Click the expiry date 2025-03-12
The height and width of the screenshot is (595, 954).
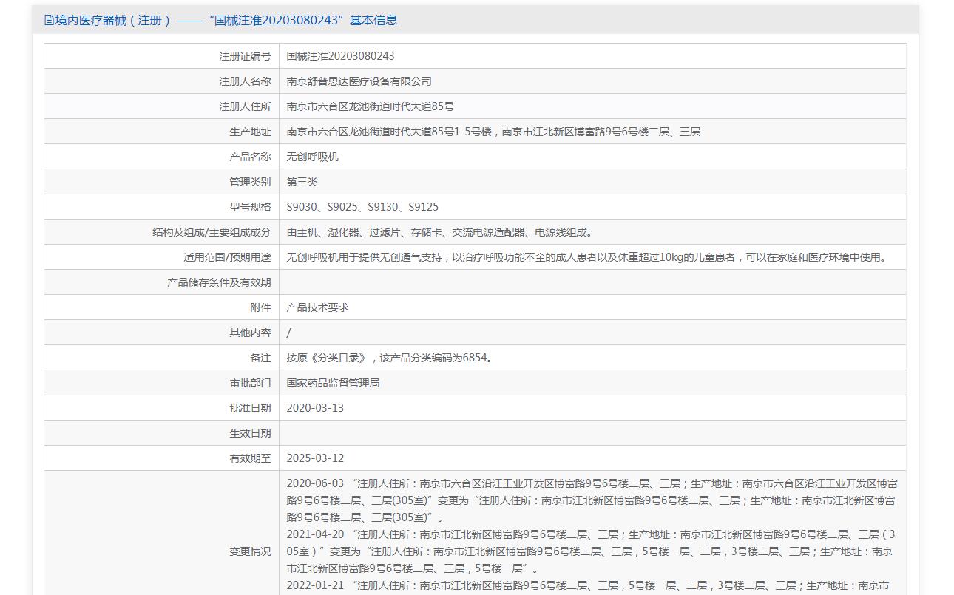point(315,458)
